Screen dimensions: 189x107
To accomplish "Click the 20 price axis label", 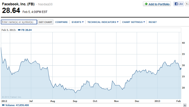I will pos(183,88).
